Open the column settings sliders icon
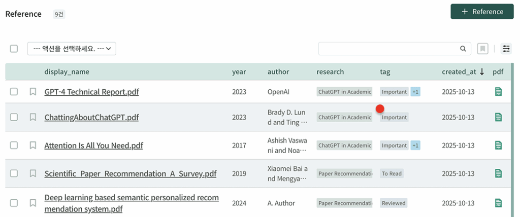520x217 pixels. 506,49
